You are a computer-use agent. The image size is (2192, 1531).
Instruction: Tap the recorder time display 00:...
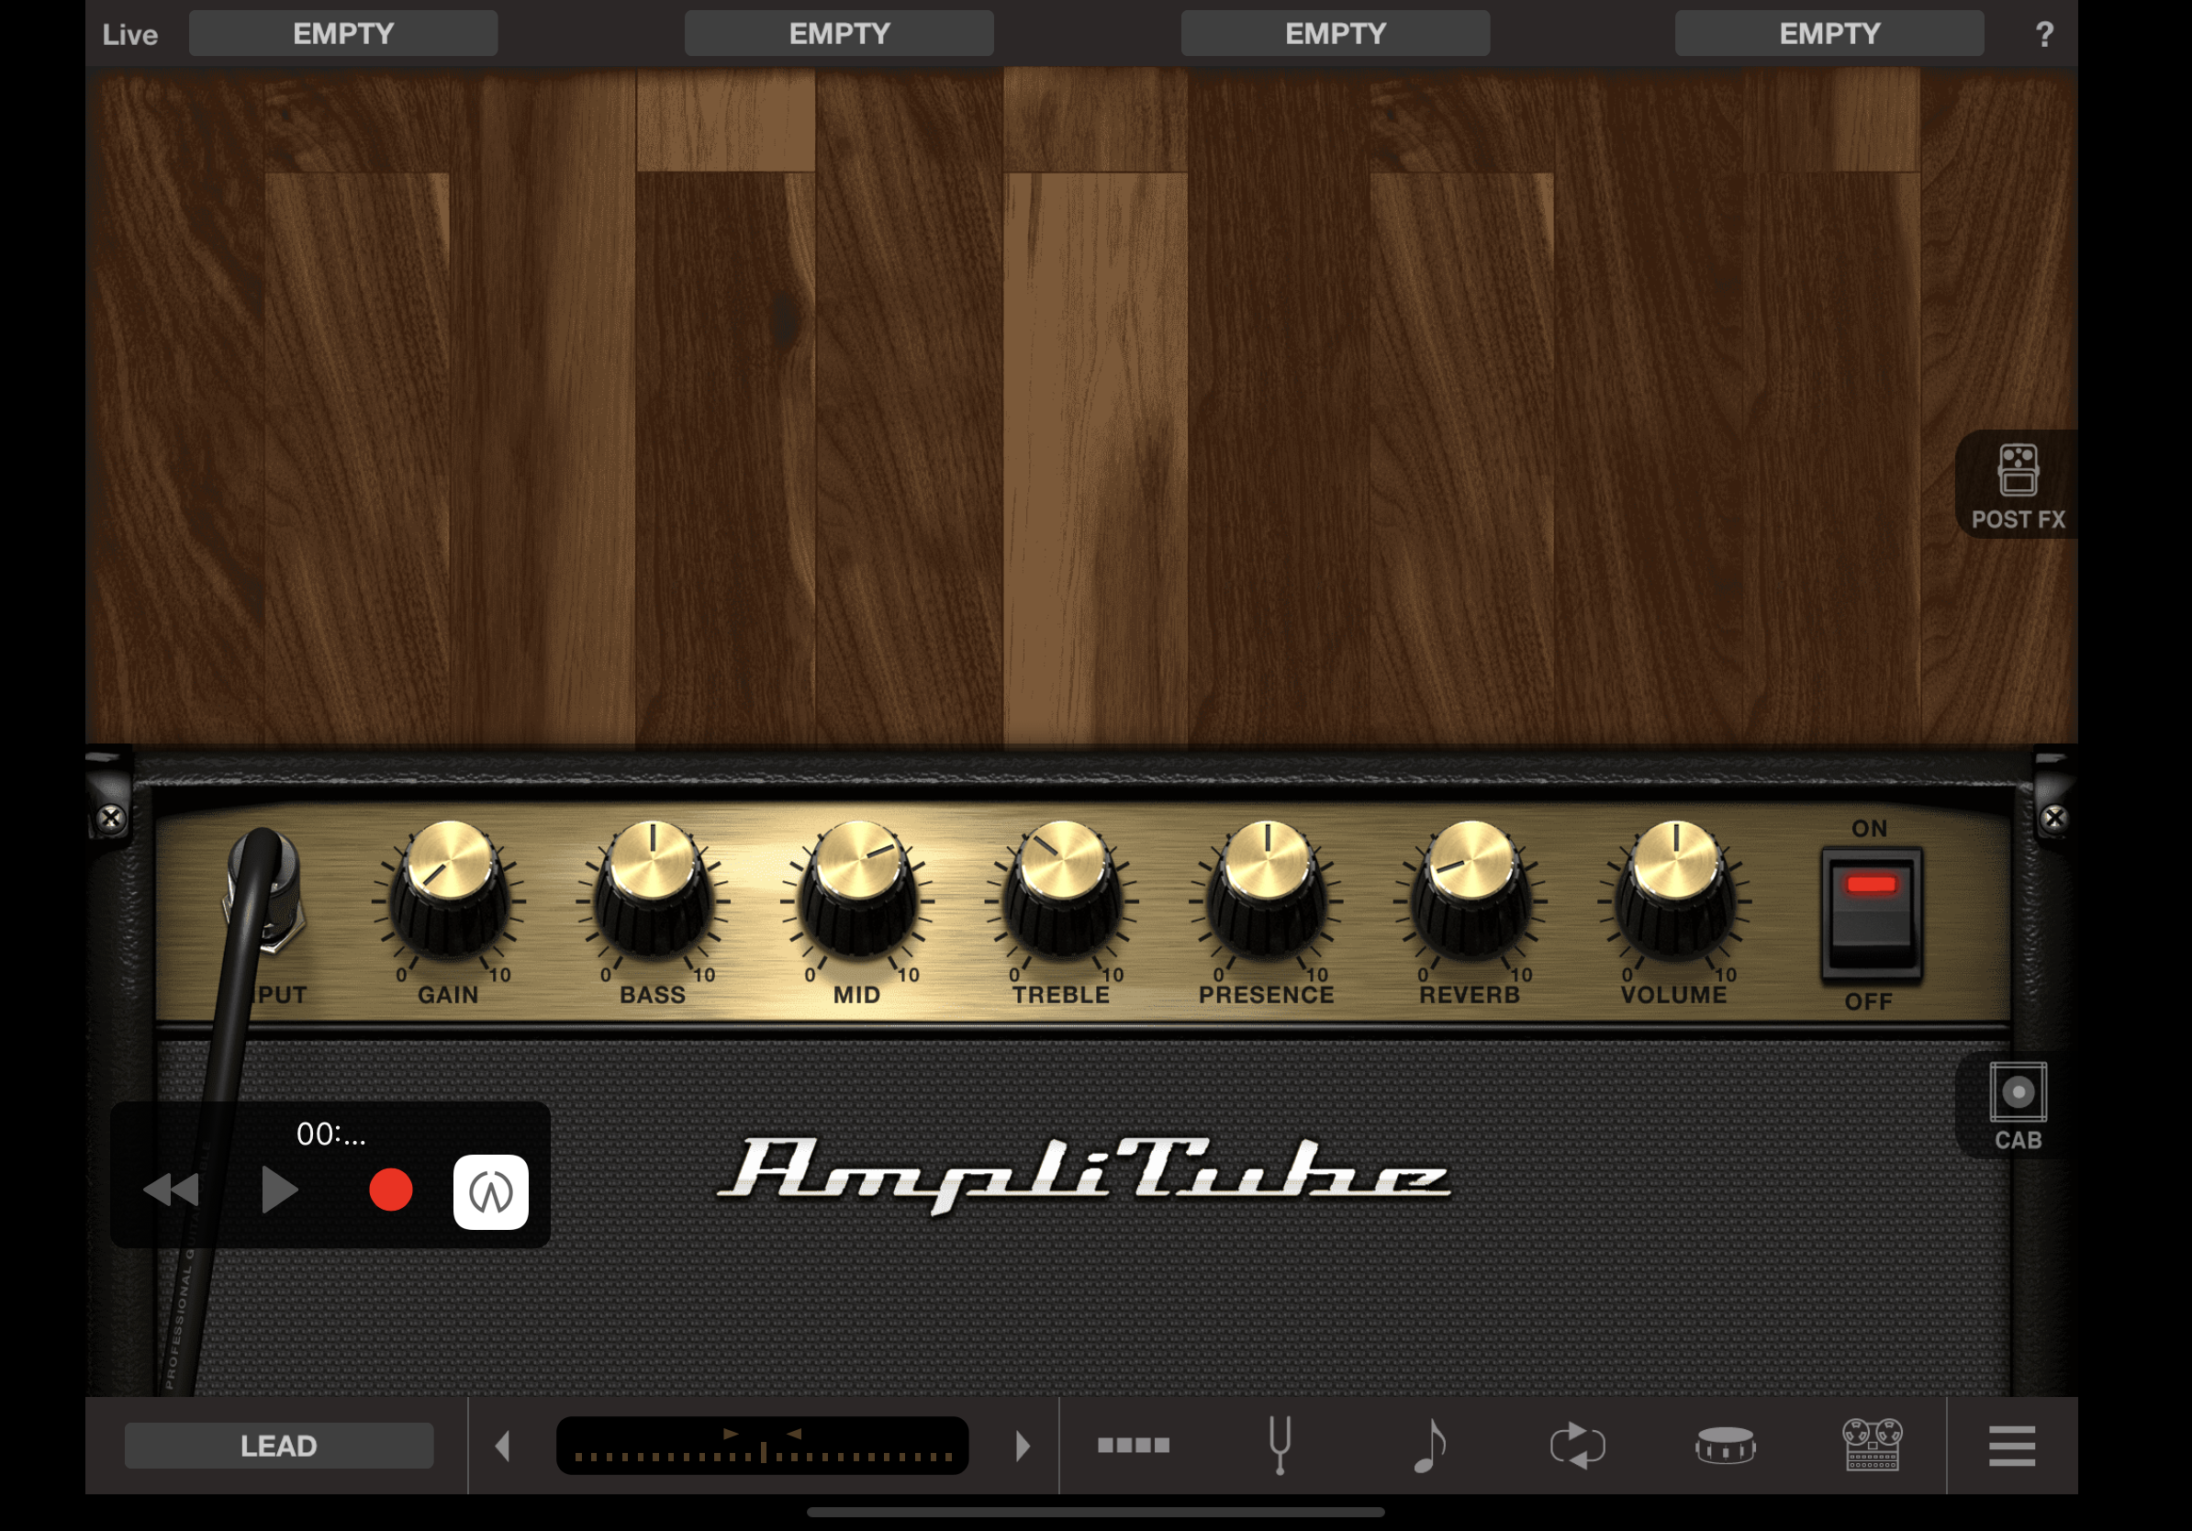330,1133
